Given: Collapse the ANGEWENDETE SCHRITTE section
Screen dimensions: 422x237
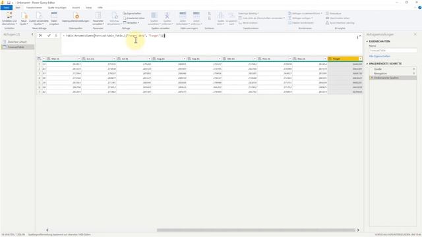Looking at the screenshot, I should pyautogui.click(x=367, y=64).
